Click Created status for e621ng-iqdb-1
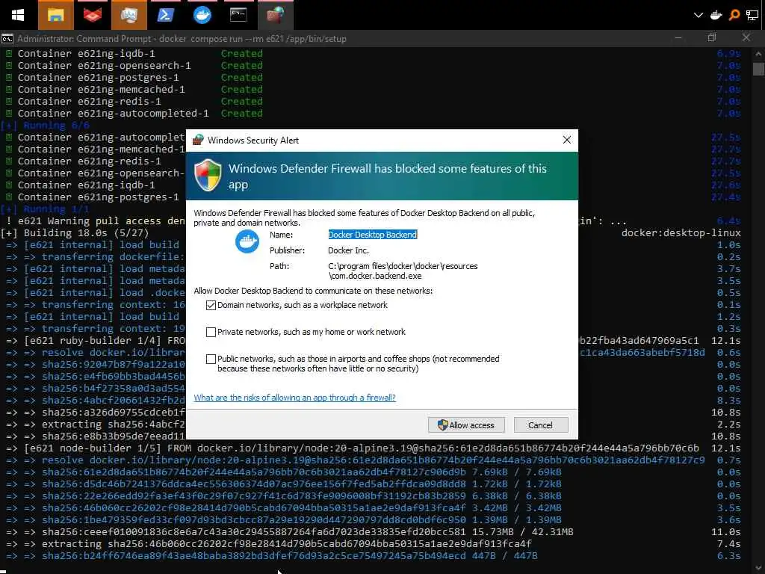765x574 pixels. point(241,54)
